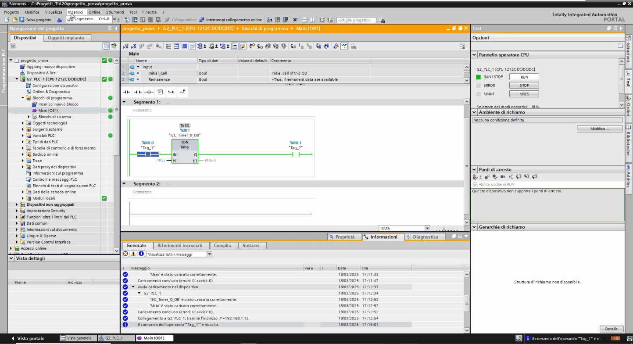Collapse the Gerarchia di richiamo section
The height and width of the screenshot is (344, 633).
tap(475, 227)
